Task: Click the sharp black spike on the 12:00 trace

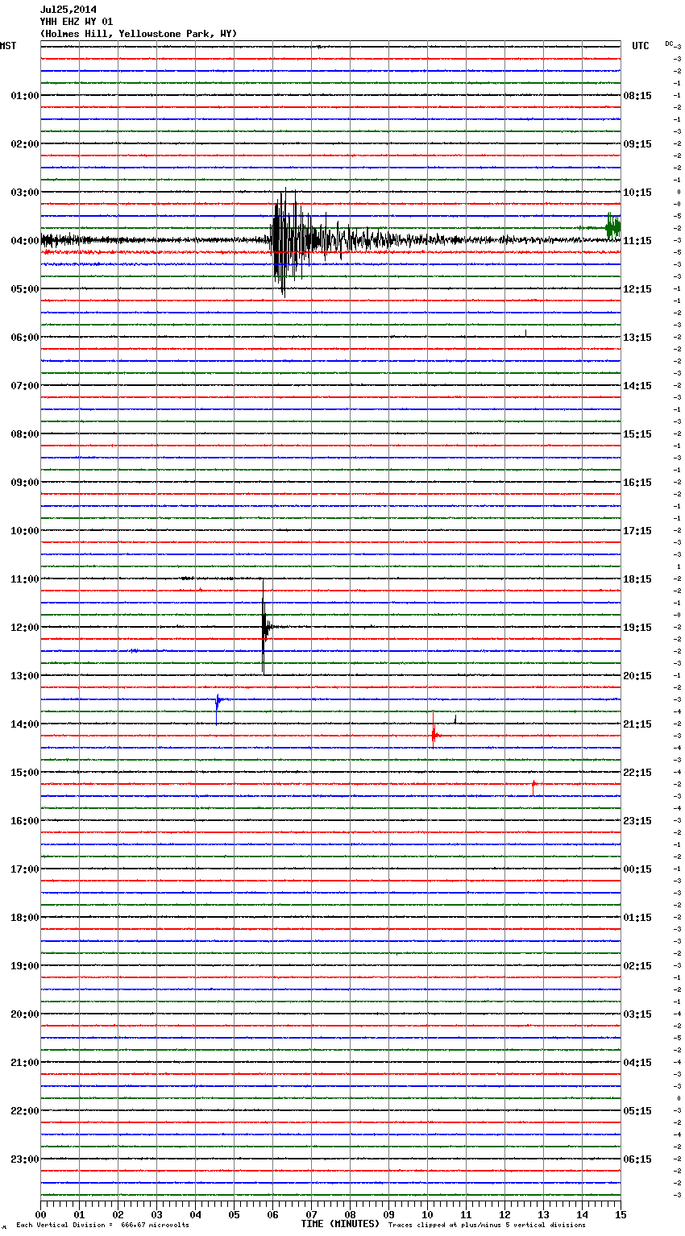Action: (264, 626)
